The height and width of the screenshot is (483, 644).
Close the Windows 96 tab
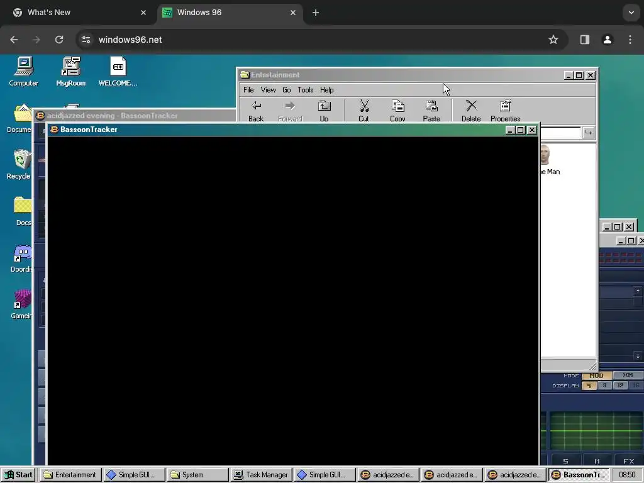293,13
